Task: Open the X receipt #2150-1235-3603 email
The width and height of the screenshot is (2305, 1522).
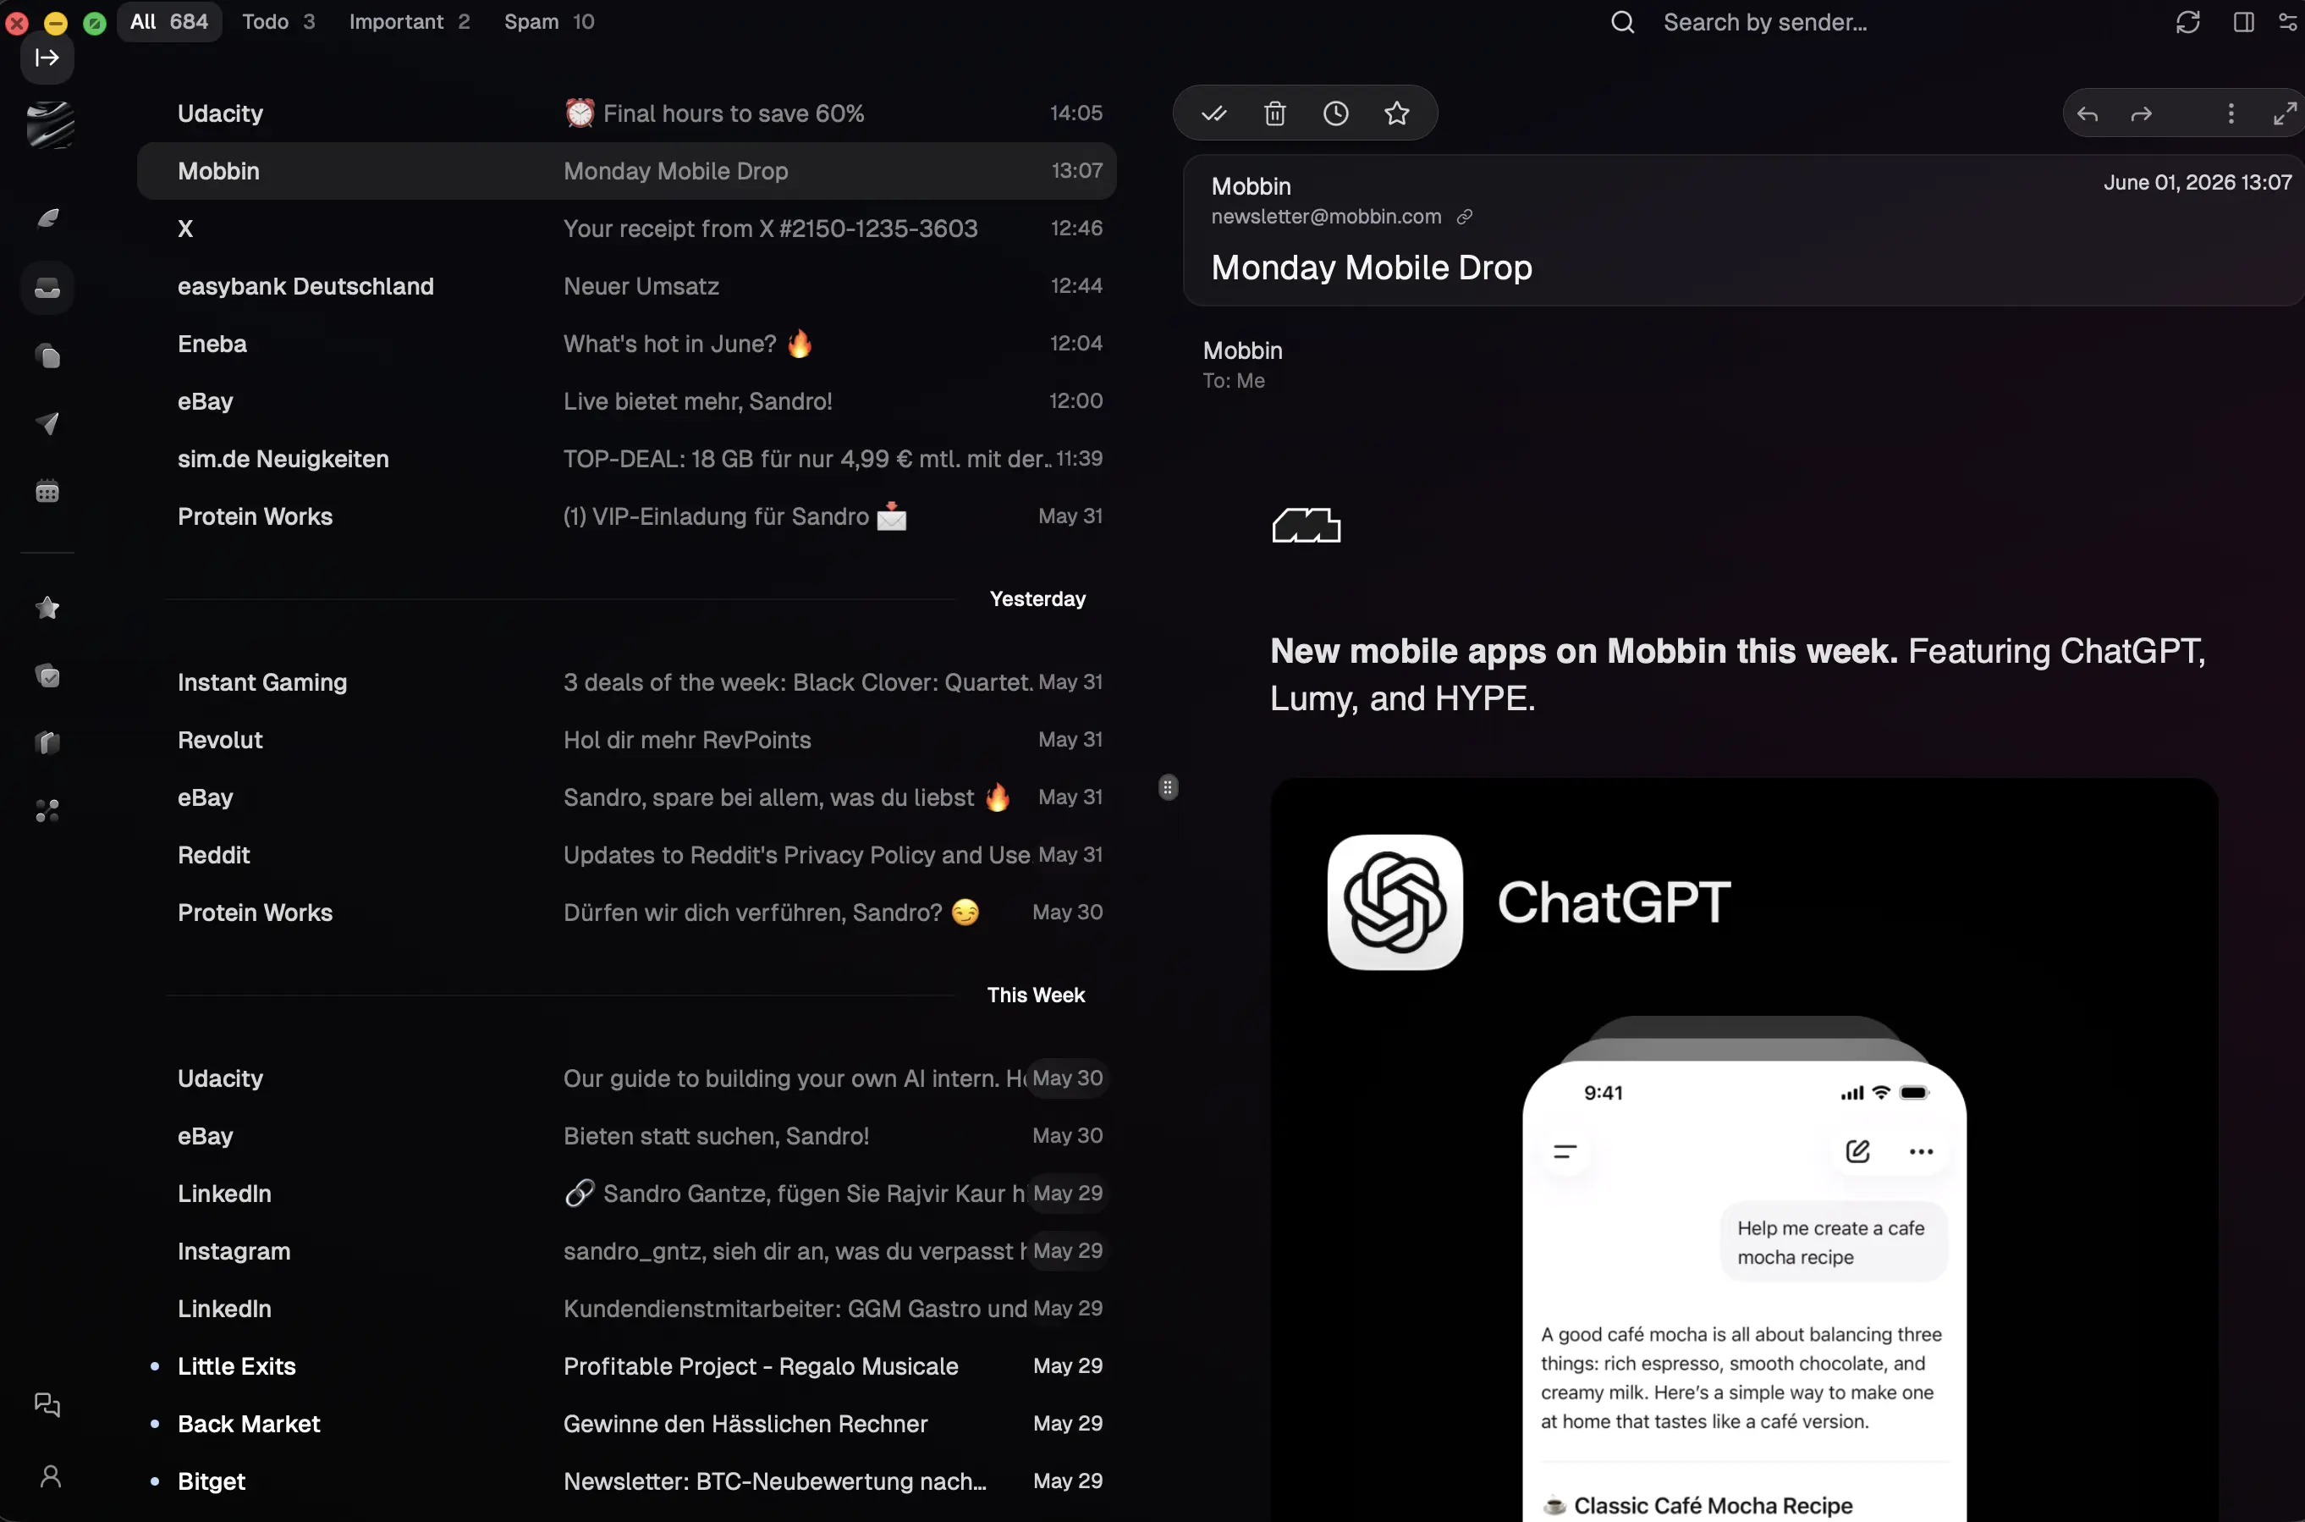Action: click(627, 228)
